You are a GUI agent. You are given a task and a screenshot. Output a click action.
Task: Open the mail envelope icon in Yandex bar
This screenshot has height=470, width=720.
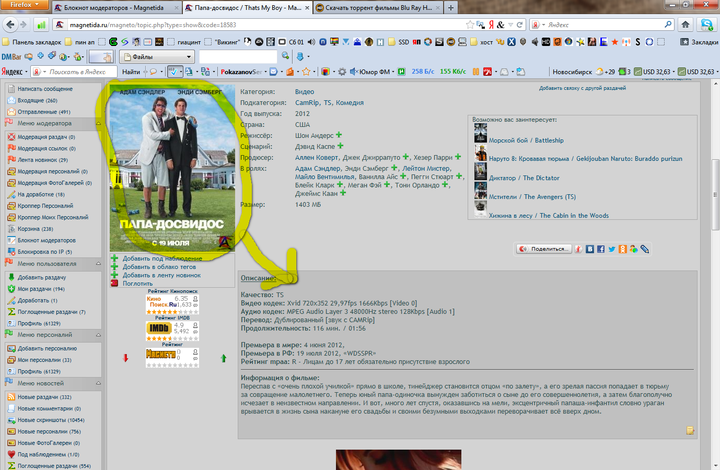pyautogui.click(x=273, y=72)
